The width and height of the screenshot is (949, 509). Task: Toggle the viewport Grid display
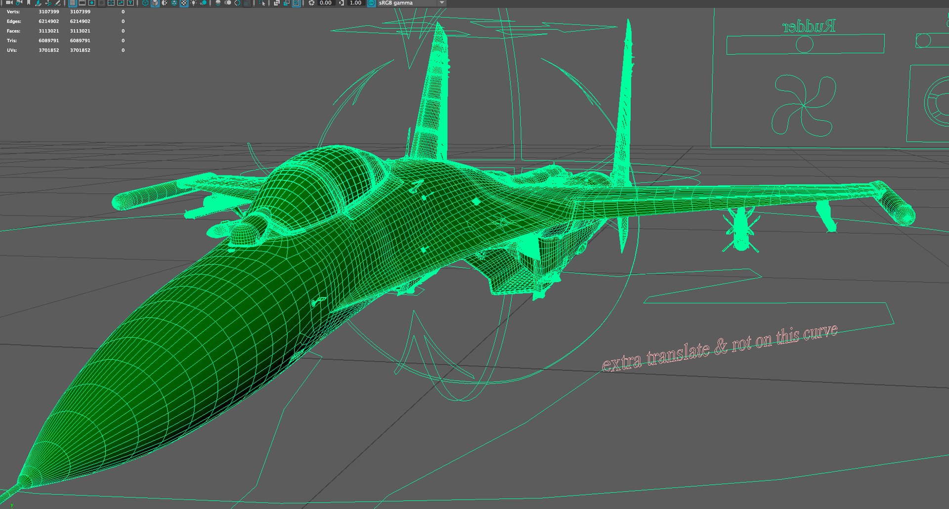(x=72, y=3)
